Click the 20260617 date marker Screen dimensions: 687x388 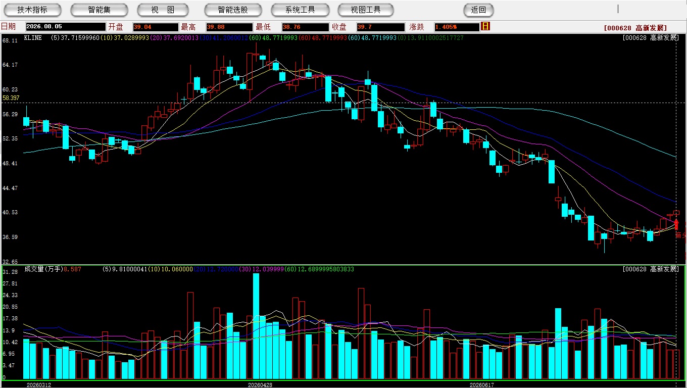coord(481,384)
